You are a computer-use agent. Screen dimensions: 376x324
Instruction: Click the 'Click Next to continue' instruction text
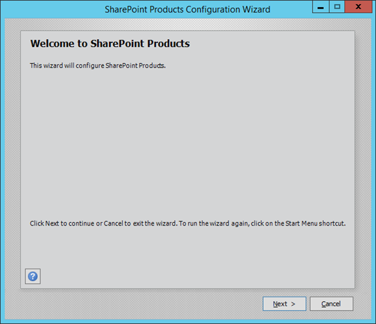pyautogui.click(x=188, y=224)
